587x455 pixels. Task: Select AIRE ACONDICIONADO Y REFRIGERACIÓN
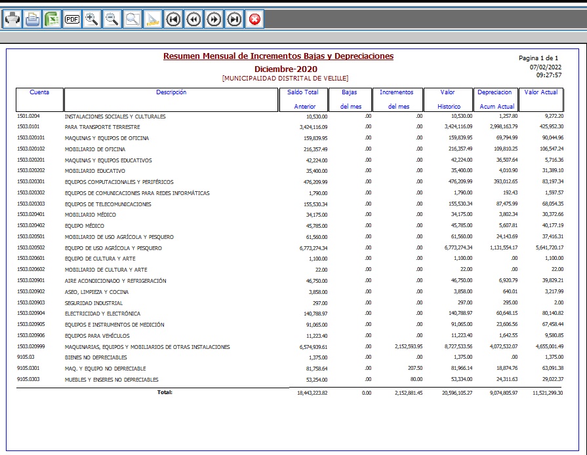(x=115, y=281)
